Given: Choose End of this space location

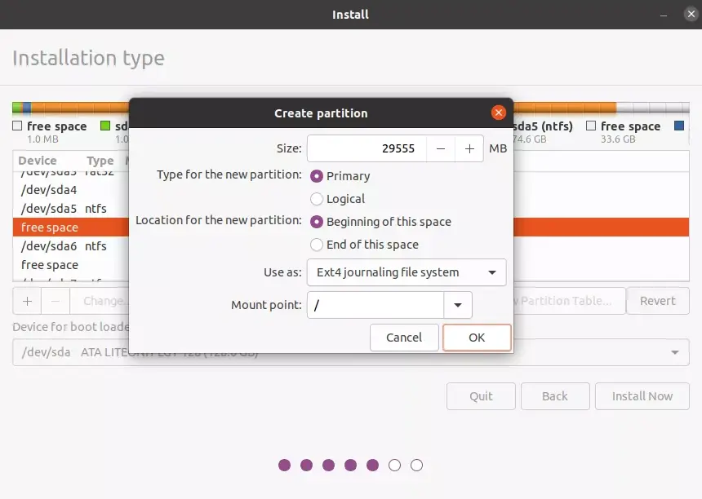Looking at the screenshot, I should (x=317, y=245).
